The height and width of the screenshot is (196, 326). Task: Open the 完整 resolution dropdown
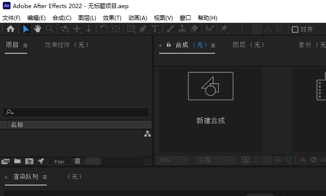click(x=215, y=160)
